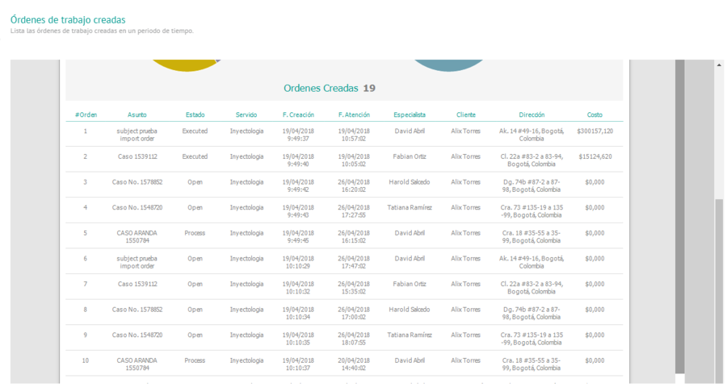Image resolution: width=727 pixels, height=387 pixels.
Task: Click 'Caso No. 1548720' in order 4 row
Action: click(137, 207)
